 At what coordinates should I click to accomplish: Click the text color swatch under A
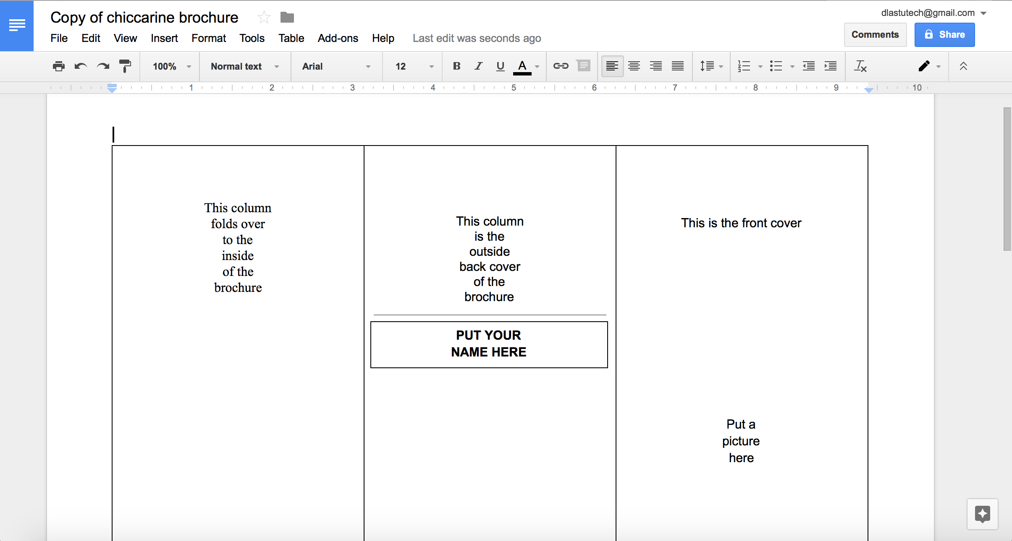click(x=522, y=73)
